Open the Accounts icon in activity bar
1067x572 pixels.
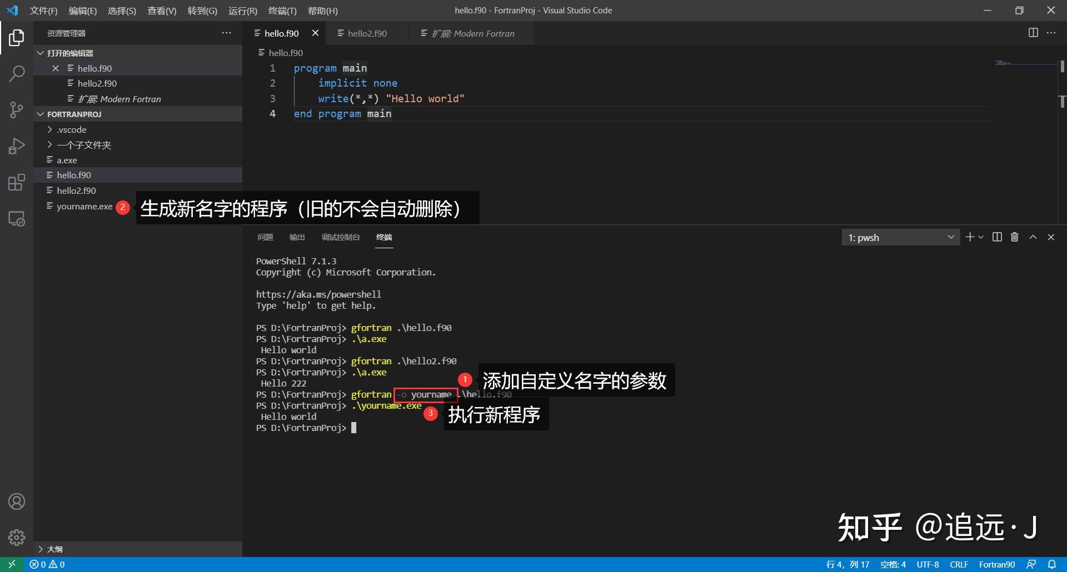(x=17, y=501)
